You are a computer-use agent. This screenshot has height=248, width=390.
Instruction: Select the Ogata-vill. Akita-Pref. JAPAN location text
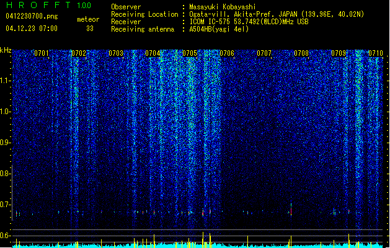click(277, 14)
